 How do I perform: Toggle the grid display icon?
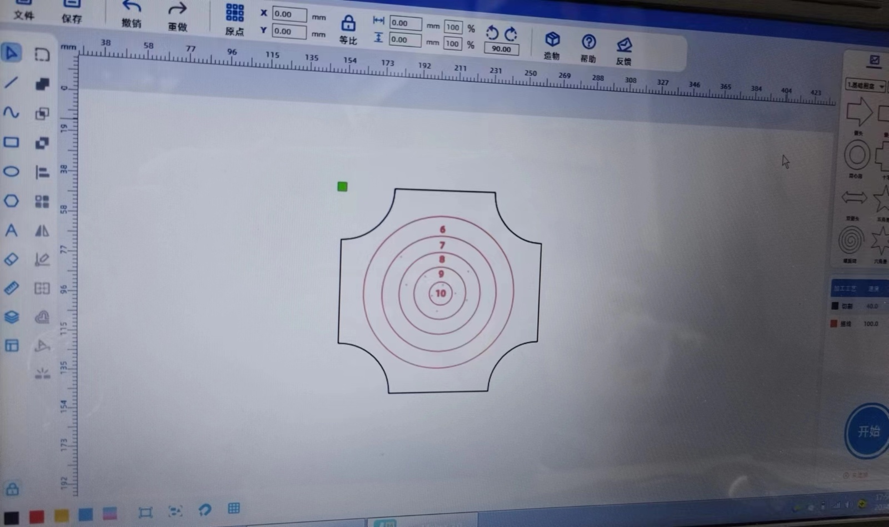234,508
